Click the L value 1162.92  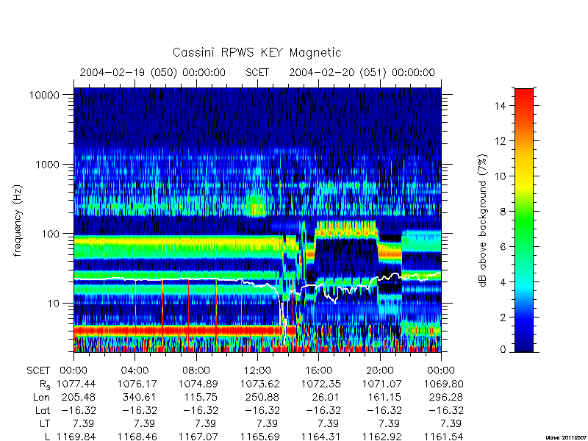click(382, 437)
